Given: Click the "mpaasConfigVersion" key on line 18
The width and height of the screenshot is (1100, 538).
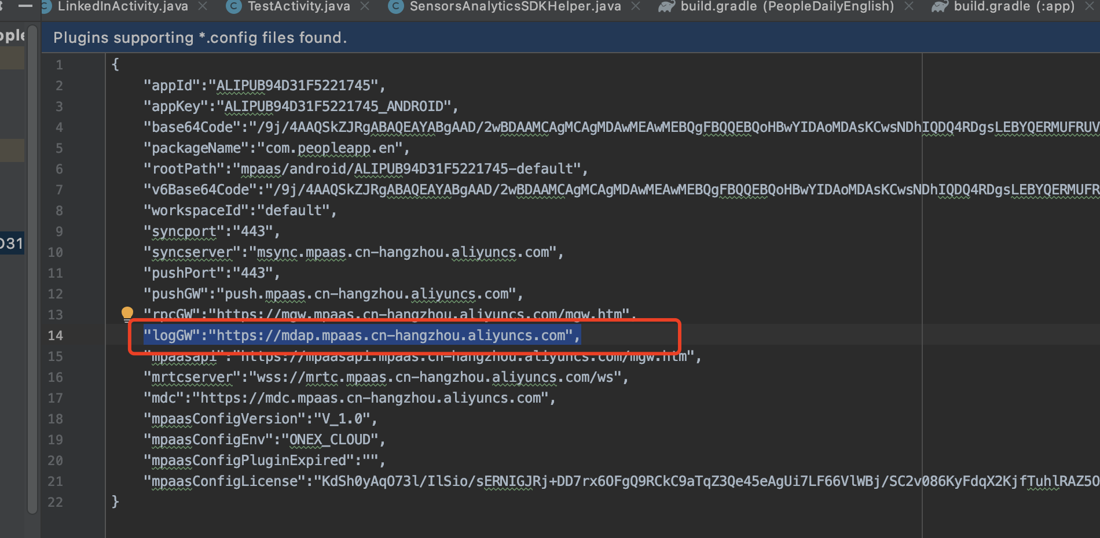Looking at the screenshot, I should pyautogui.click(x=225, y=419).
